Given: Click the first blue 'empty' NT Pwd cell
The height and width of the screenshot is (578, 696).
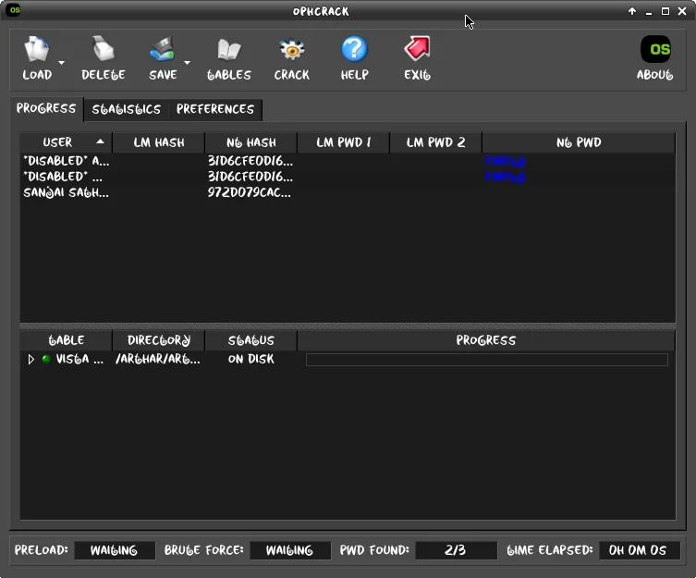Looking at the screenshot, I should 506,161.
